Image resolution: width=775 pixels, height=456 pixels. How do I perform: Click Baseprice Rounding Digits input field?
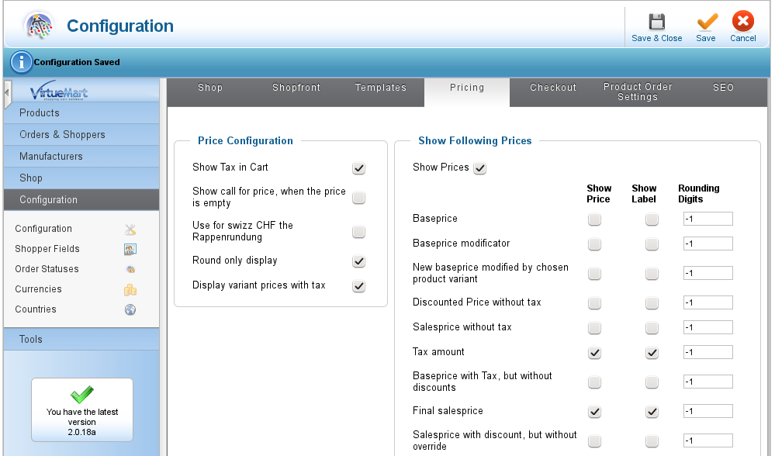click(x=708, y=219)
